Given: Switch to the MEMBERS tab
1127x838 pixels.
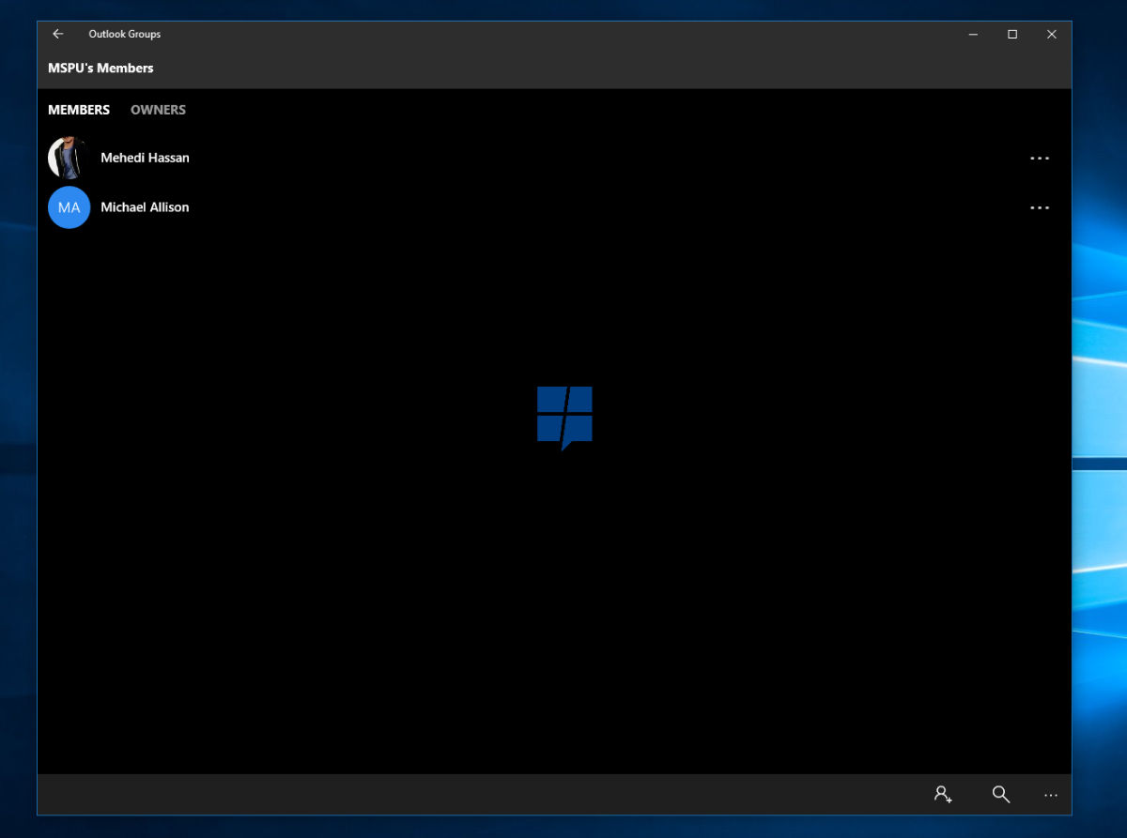Looking at the screenshot, I should (79, 110).
